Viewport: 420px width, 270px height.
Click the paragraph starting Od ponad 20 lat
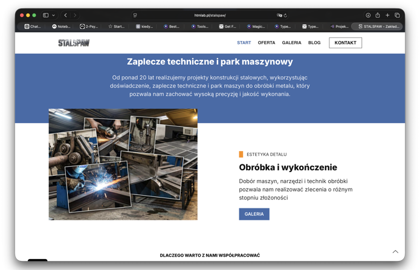point(210,86)
